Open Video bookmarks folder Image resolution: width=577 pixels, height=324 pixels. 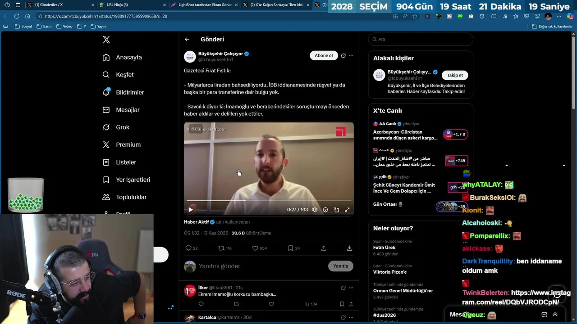pyautogui.click(x=64, y=27)
